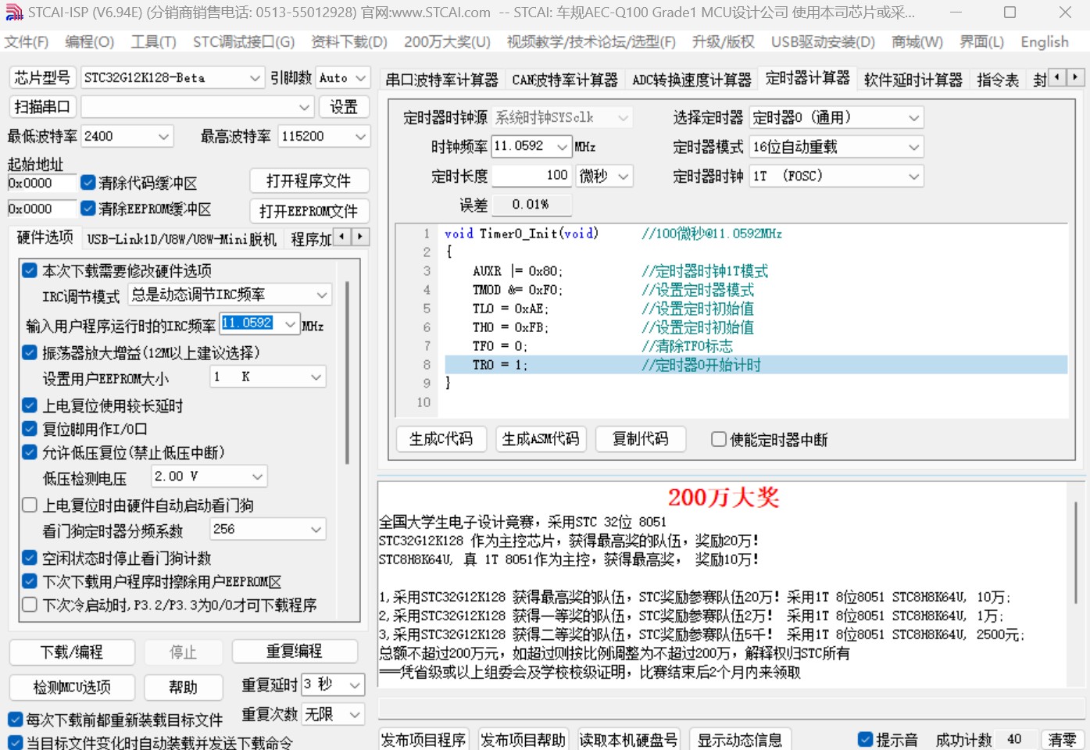Click 生成C代码 button
This screenshot has height=750, width=1090.
point(441,439)
